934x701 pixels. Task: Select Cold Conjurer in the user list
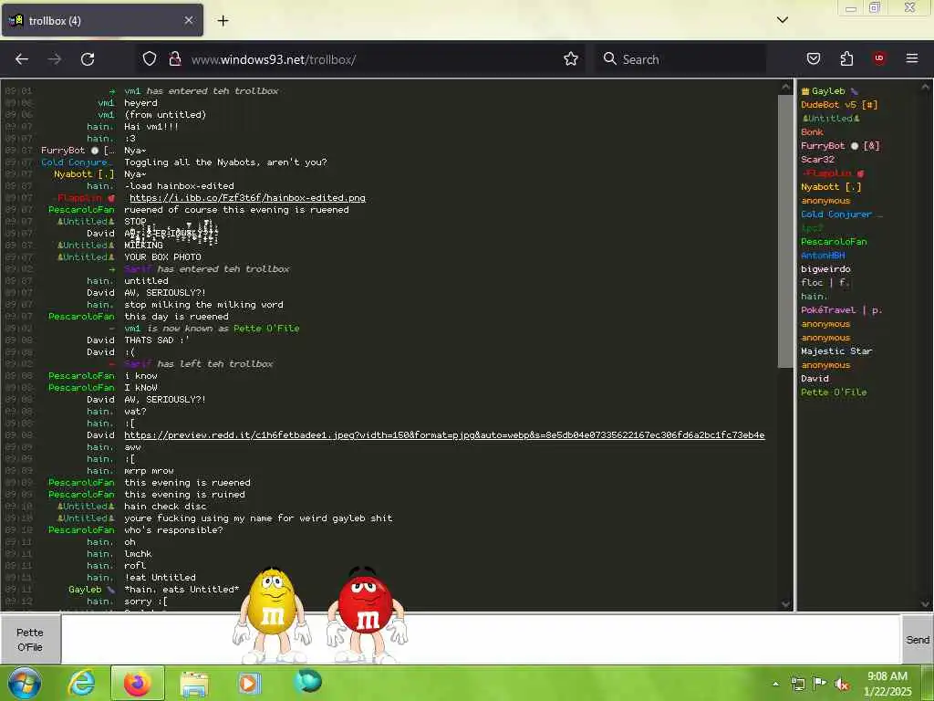[x=841, y=214]
